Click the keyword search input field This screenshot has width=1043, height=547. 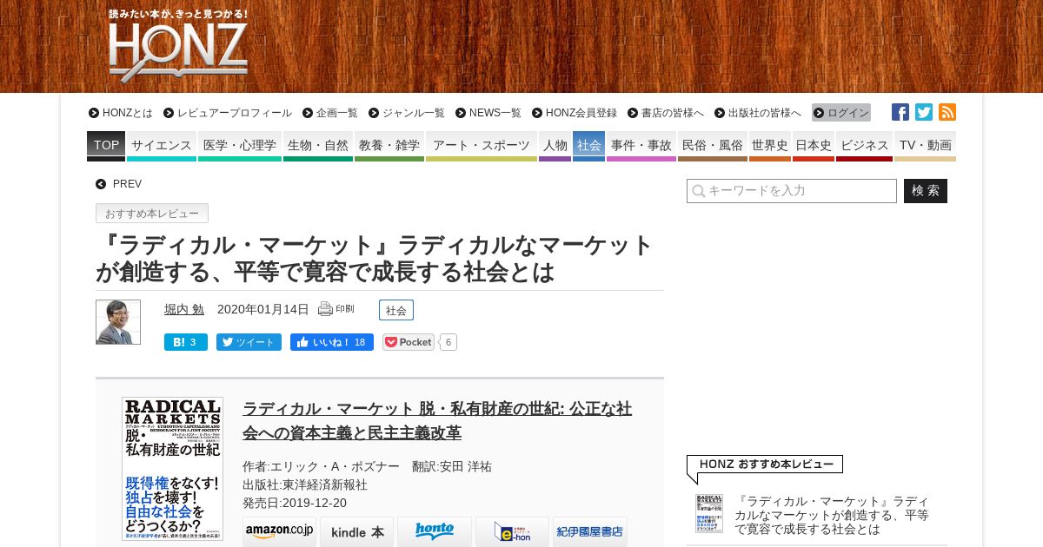coord(792,191)
